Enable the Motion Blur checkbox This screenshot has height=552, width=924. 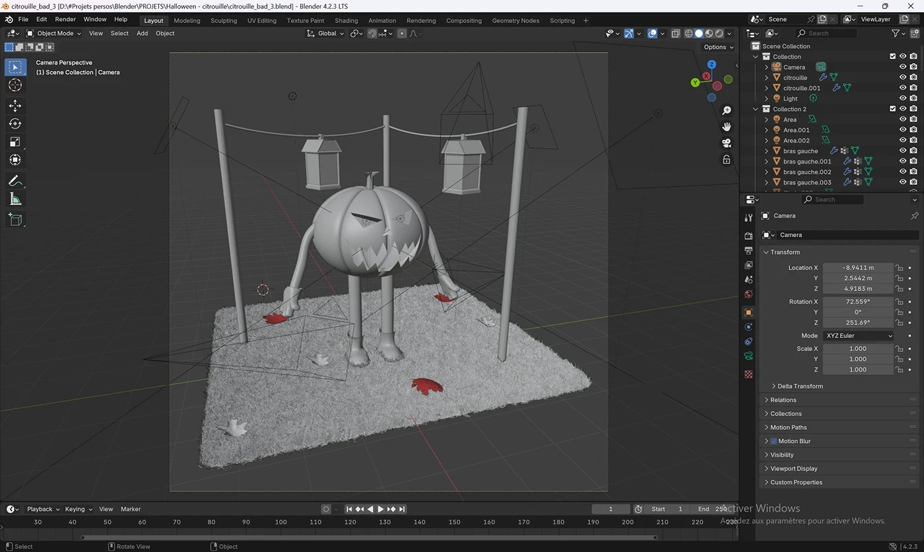point(774,441)
